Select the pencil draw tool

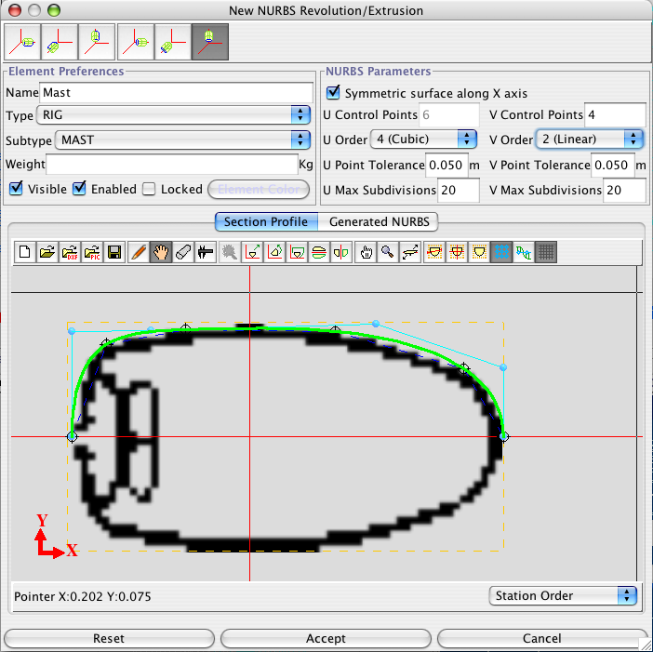[x=139, y=251]
